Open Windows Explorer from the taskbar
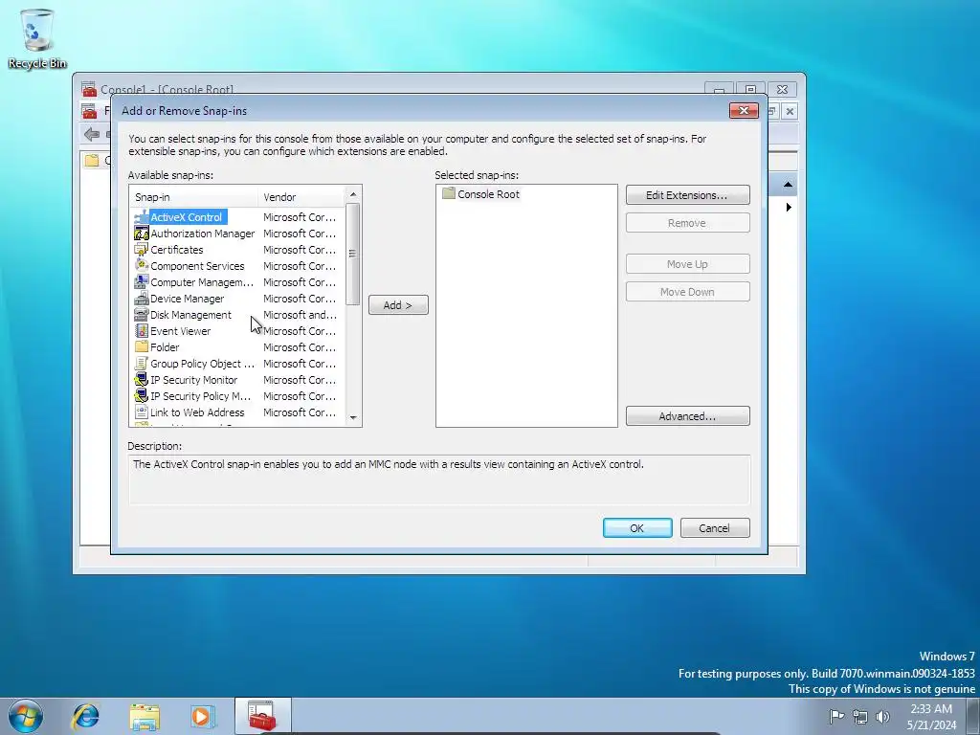980x735 pixels. click(x=145, y=716)
